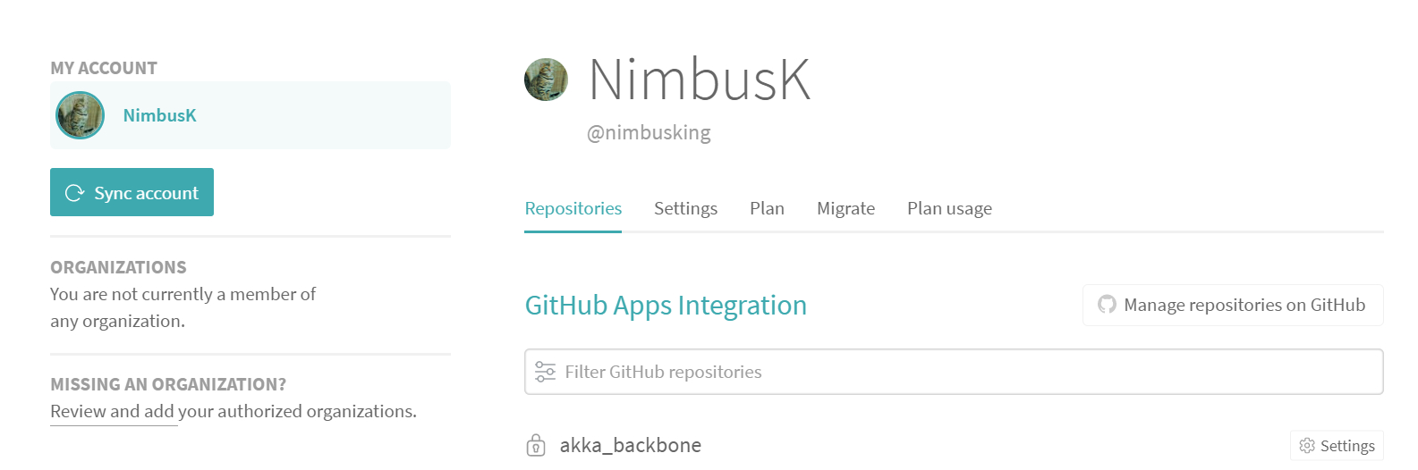The width and height of the screenshot is (1418, 470).
Task: Select NimbusK account name in sidebar
Action: coord(159,115)
